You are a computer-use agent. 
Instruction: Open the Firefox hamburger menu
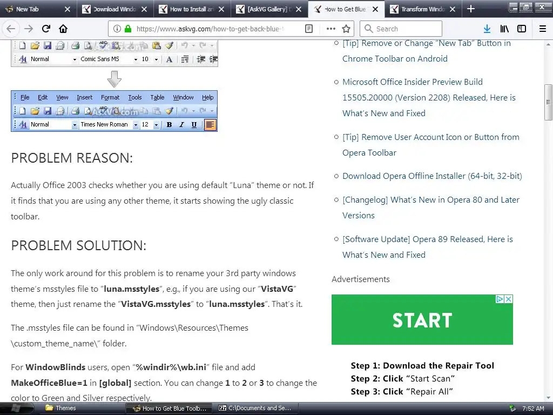pos(543,29)
